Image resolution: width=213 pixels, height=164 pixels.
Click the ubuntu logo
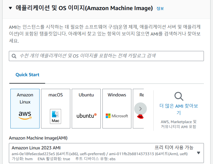(86, 116)
